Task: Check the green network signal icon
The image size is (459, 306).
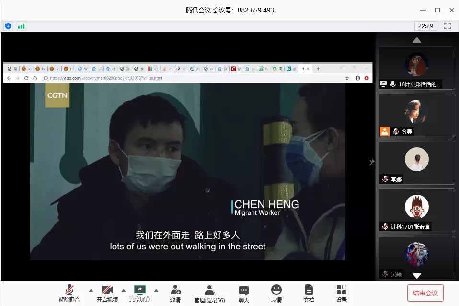Action: (x=21, y=26)
